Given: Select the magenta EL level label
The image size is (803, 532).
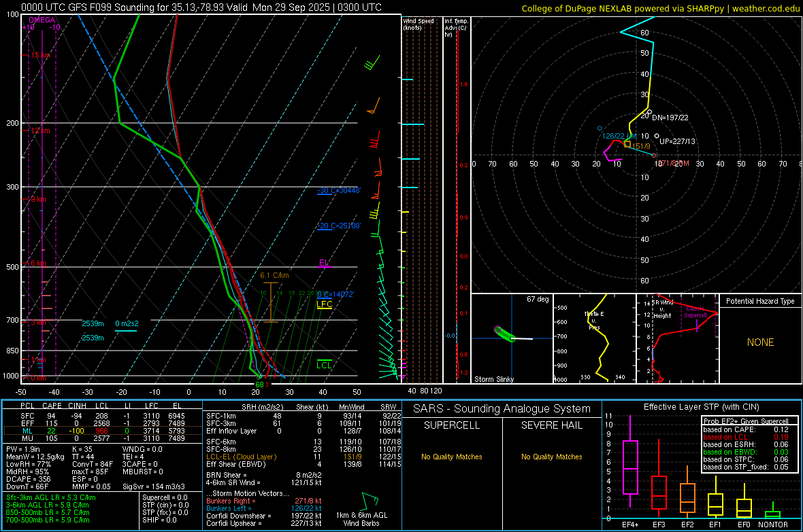Looking at the screenshot, I should point(324,263).
